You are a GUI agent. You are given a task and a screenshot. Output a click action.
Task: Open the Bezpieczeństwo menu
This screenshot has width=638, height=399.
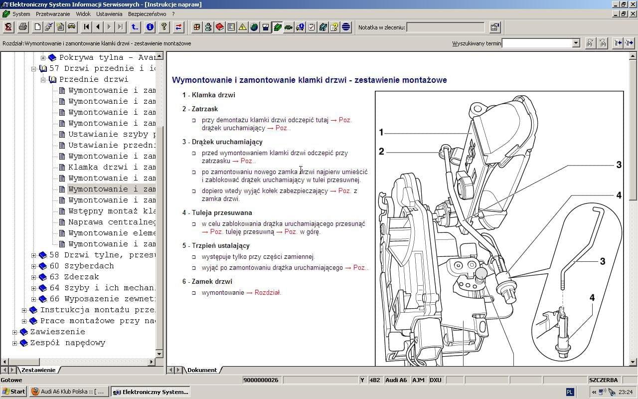[147, 14]
